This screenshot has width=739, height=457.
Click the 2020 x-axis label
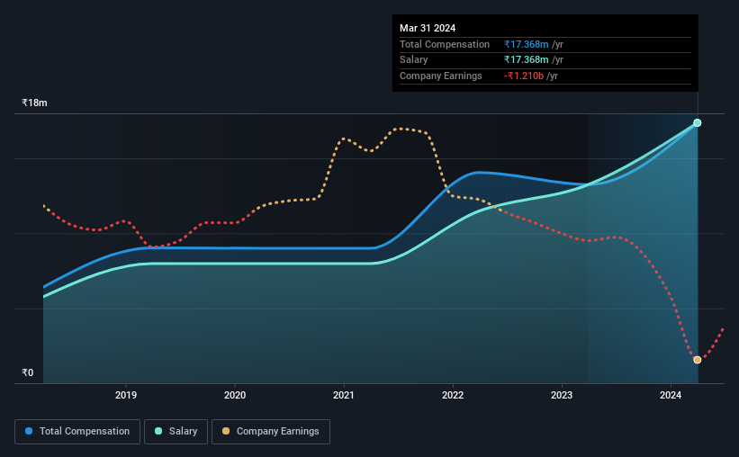pos(235,395)
